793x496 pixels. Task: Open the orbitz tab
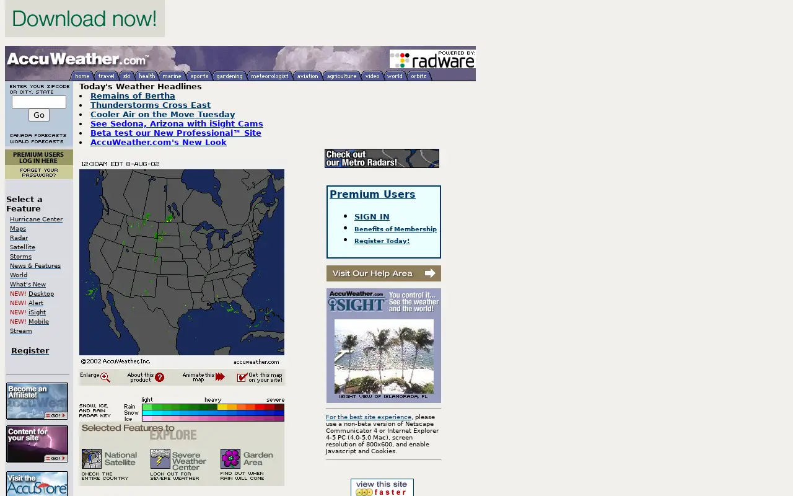pos(419,76)
